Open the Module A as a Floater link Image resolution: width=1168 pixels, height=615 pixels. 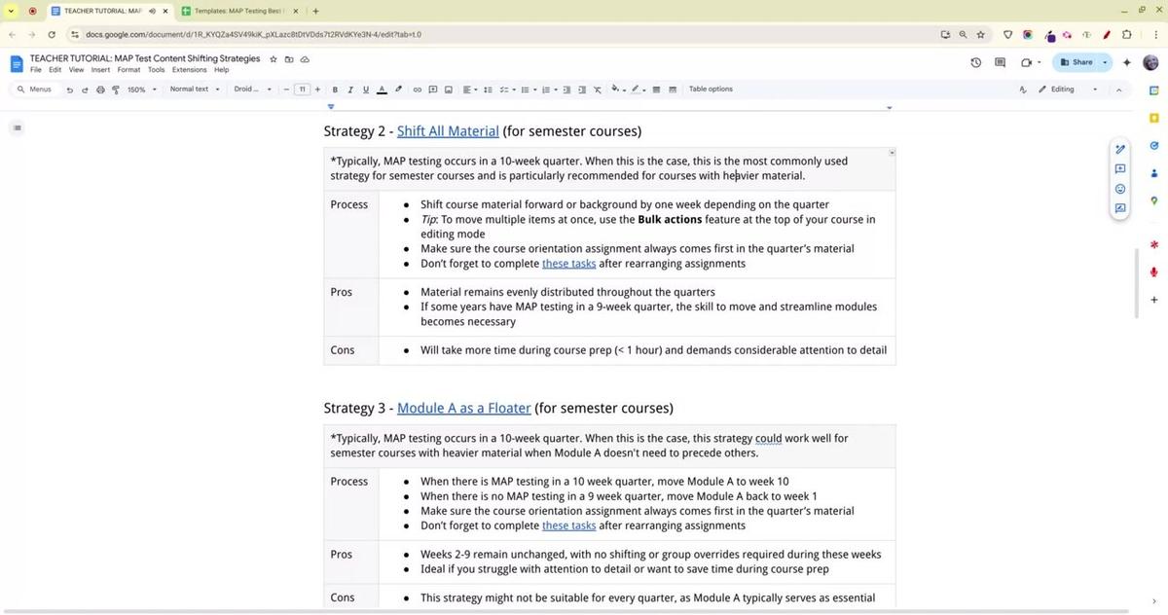point(464,408)
